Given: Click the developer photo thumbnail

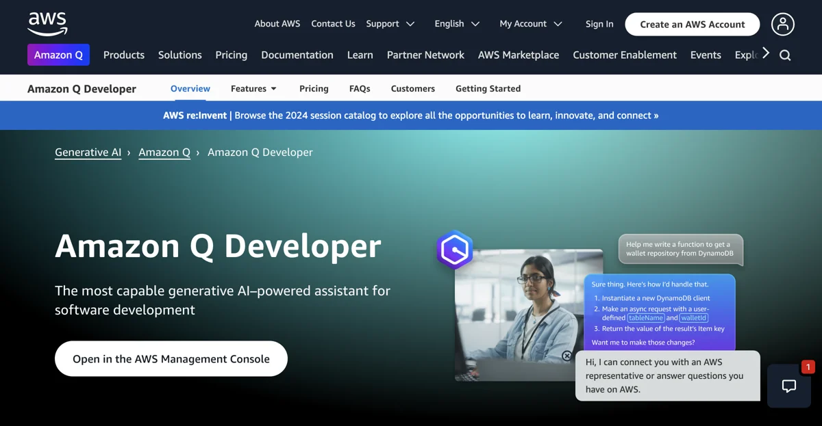Looking at the screenshot, I should pos(529,315).
